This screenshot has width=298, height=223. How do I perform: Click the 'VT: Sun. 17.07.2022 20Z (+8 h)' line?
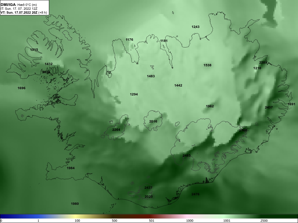pos(24,12)
